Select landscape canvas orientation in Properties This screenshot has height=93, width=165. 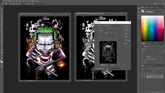[150, 56]
